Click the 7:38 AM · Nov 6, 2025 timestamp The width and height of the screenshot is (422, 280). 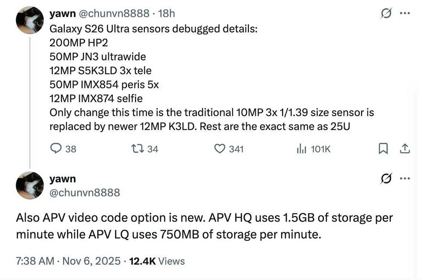[68, 261]
